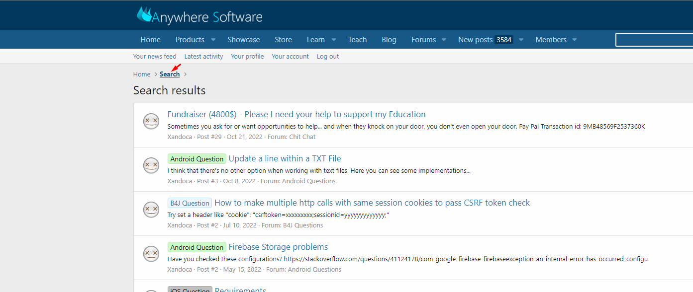
Task: Open Your news feed
Action: pyautogui.click(x=155, y=56)
